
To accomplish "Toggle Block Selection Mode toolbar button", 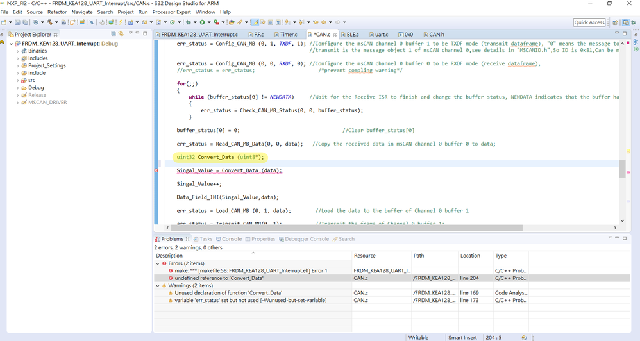I will [x=271, y=22].
